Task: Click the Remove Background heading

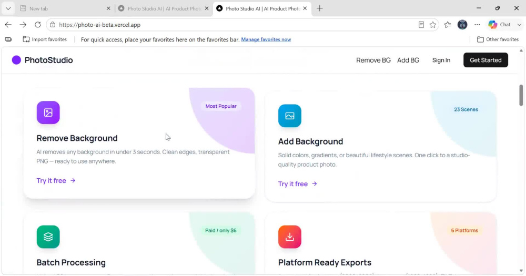Action: pyautogui.click(x=77, y=138)
